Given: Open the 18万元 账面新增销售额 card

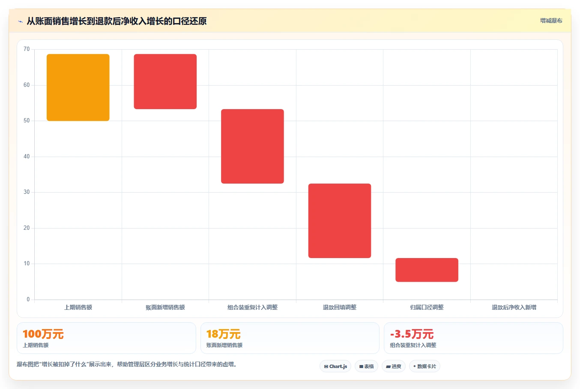Looking at the screenshot, I should (290, 338).
